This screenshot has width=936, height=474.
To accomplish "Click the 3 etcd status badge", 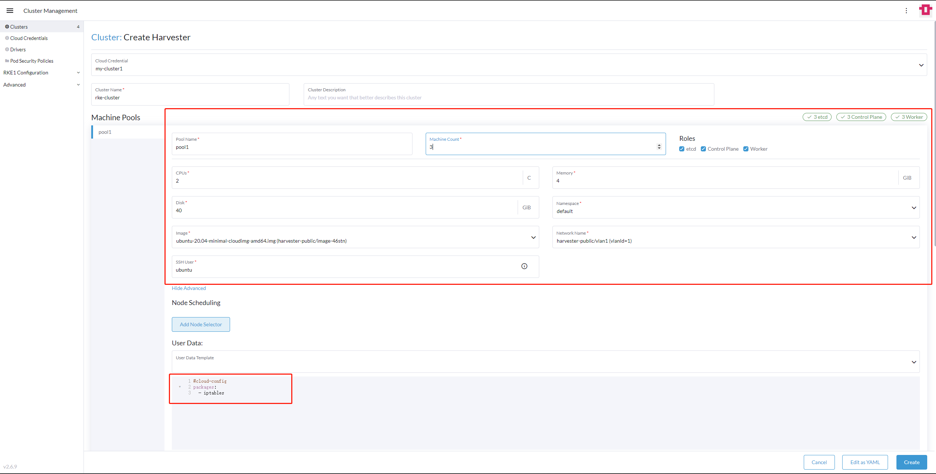I will click(x=817, y=117).
